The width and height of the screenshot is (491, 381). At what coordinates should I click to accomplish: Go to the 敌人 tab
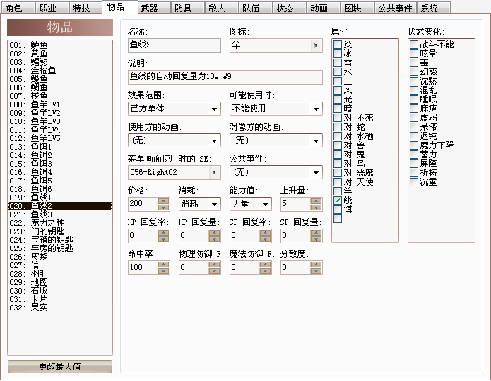221,8
